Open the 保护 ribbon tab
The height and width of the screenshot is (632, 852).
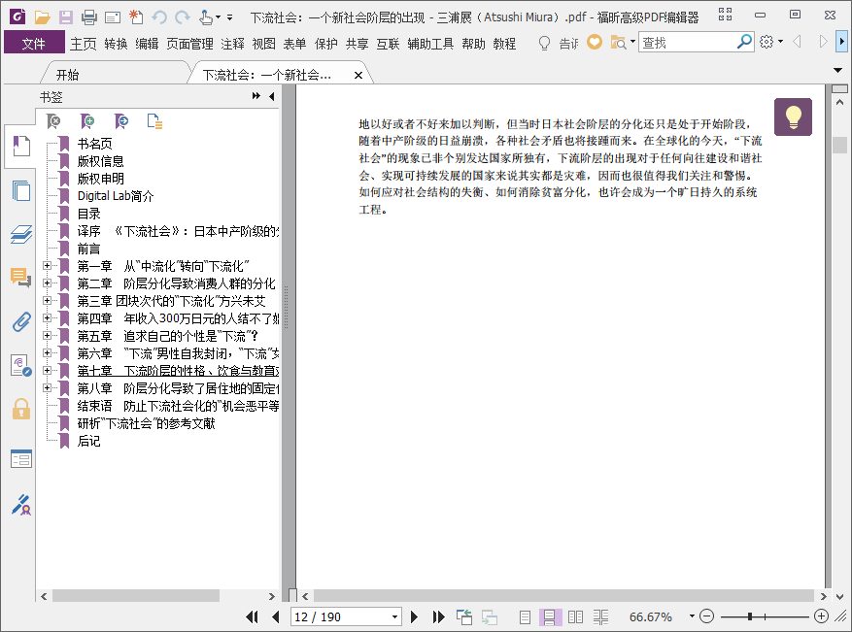coord(326,44)
